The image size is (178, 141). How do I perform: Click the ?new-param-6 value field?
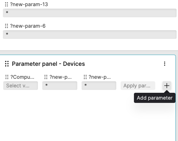pyautogui.click(x=90, y=35)
